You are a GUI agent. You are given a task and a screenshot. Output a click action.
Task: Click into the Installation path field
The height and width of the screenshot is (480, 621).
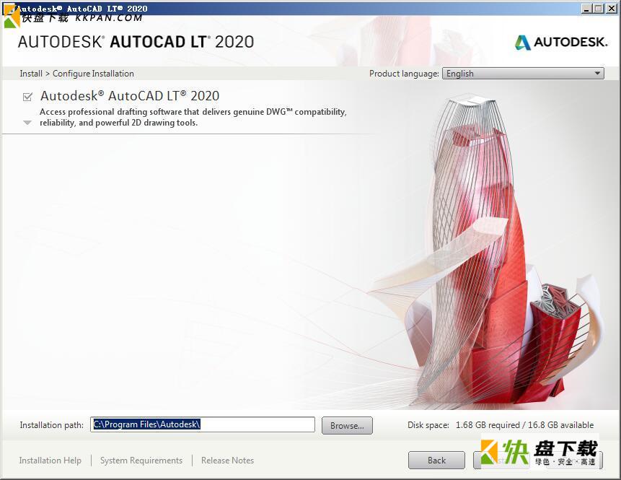click(x=203, y=424)
